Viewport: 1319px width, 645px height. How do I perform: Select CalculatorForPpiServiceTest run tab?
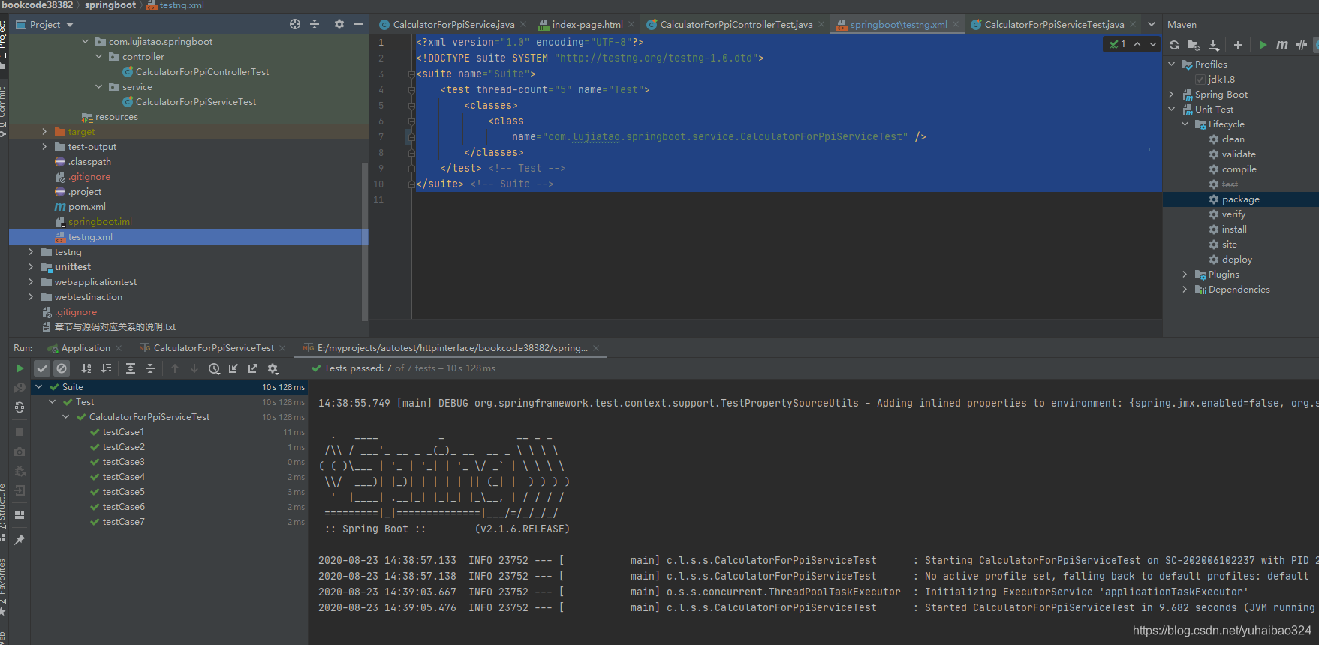(x=213, y=348)
